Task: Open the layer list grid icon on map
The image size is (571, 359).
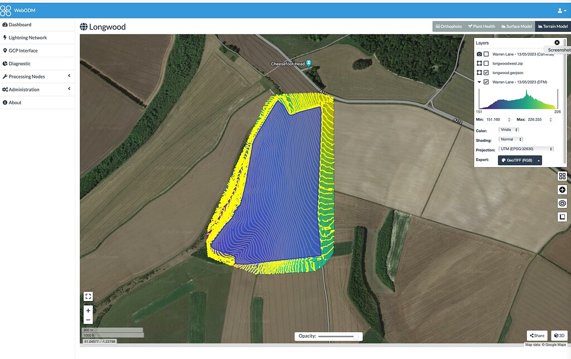Action: pos(562,176)
